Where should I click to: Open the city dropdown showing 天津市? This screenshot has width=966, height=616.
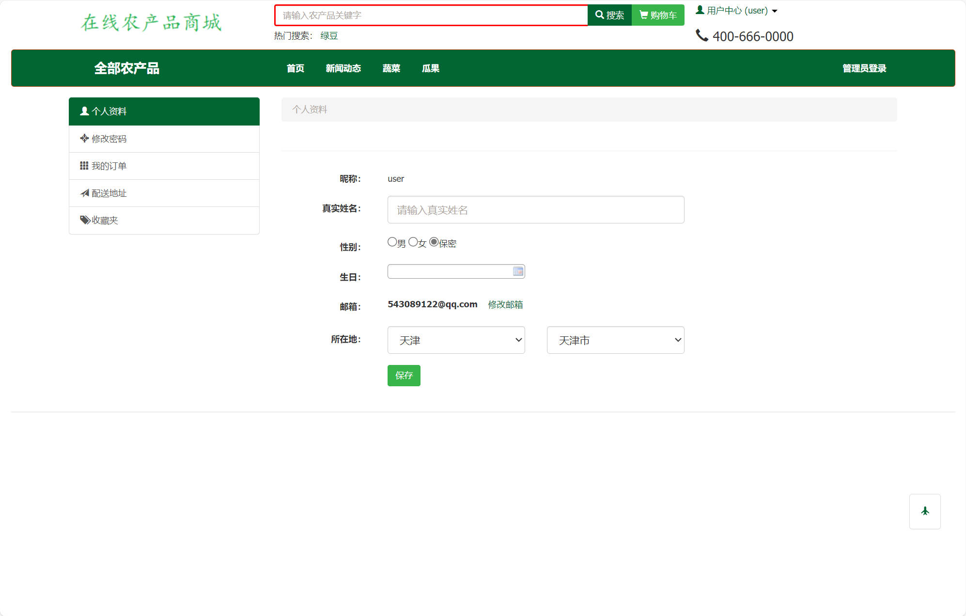[x=615, y=340]
